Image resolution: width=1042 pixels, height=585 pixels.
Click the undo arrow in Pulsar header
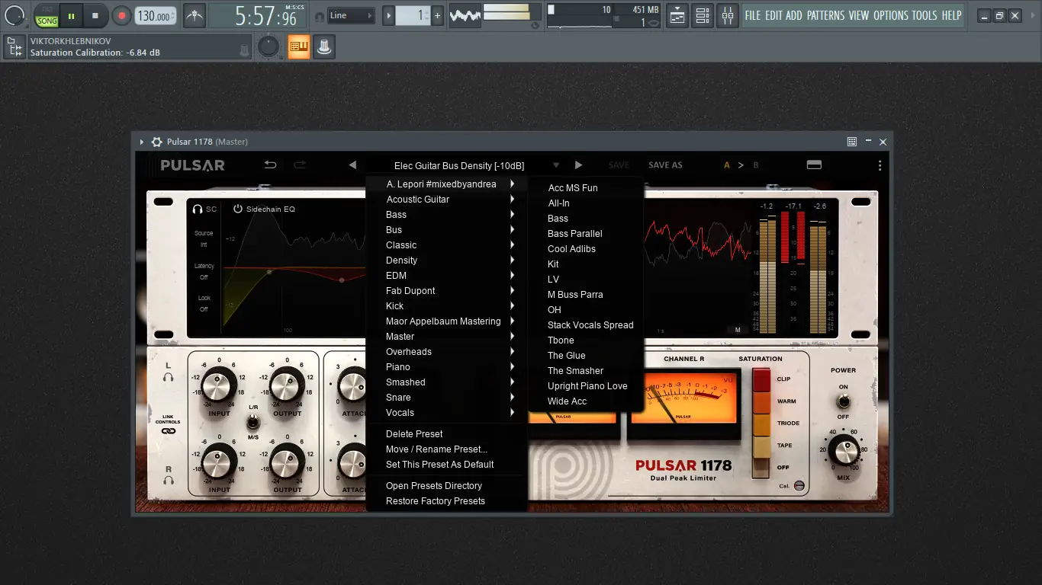pyautogui.click(x=270, y=165)
